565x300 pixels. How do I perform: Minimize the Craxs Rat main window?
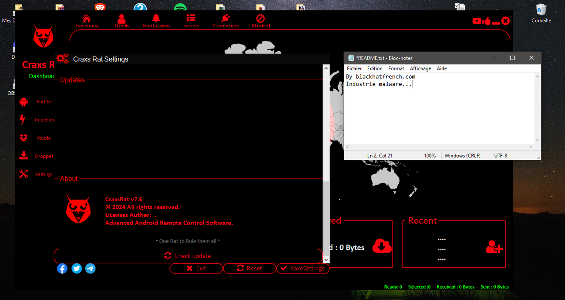[496, 22]
